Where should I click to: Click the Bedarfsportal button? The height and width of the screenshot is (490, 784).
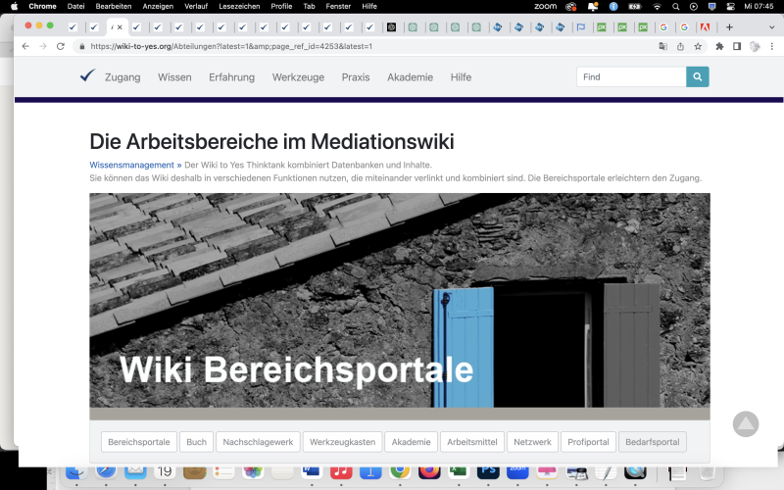(653, 442)
